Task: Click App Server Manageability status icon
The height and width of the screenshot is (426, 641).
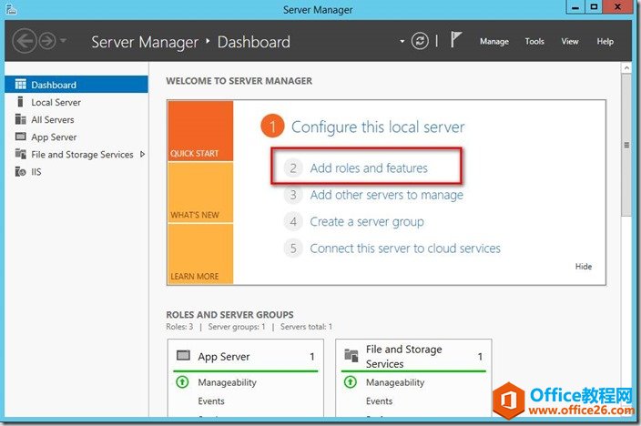Action: [x=182, y=381]
